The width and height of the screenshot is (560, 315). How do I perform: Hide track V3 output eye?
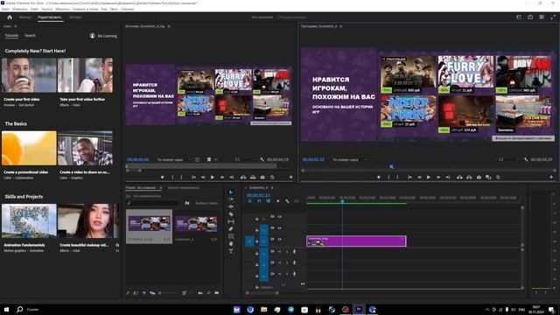pos(280,216)
